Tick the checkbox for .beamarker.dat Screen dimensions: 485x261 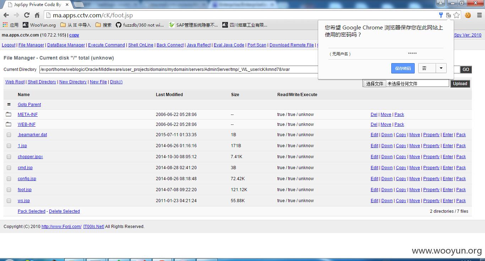9,135
